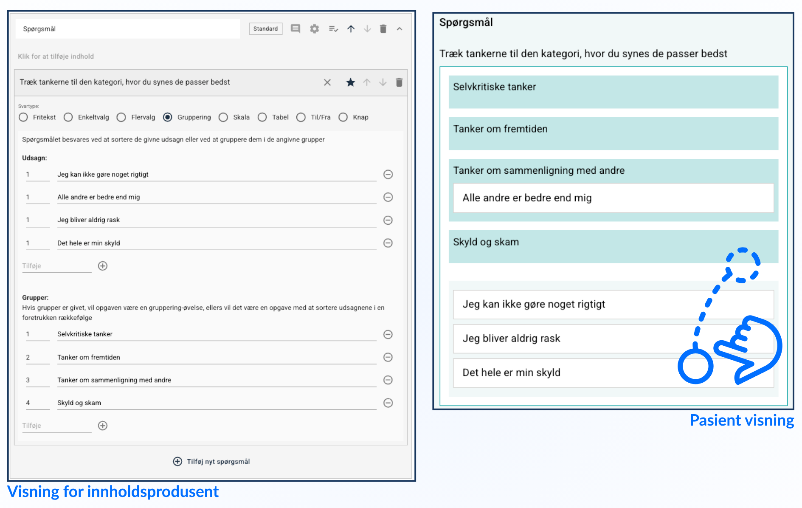The image size is (802, 508).
Task: Click the Tilføje field under Grupper
Action: [57, 426]
